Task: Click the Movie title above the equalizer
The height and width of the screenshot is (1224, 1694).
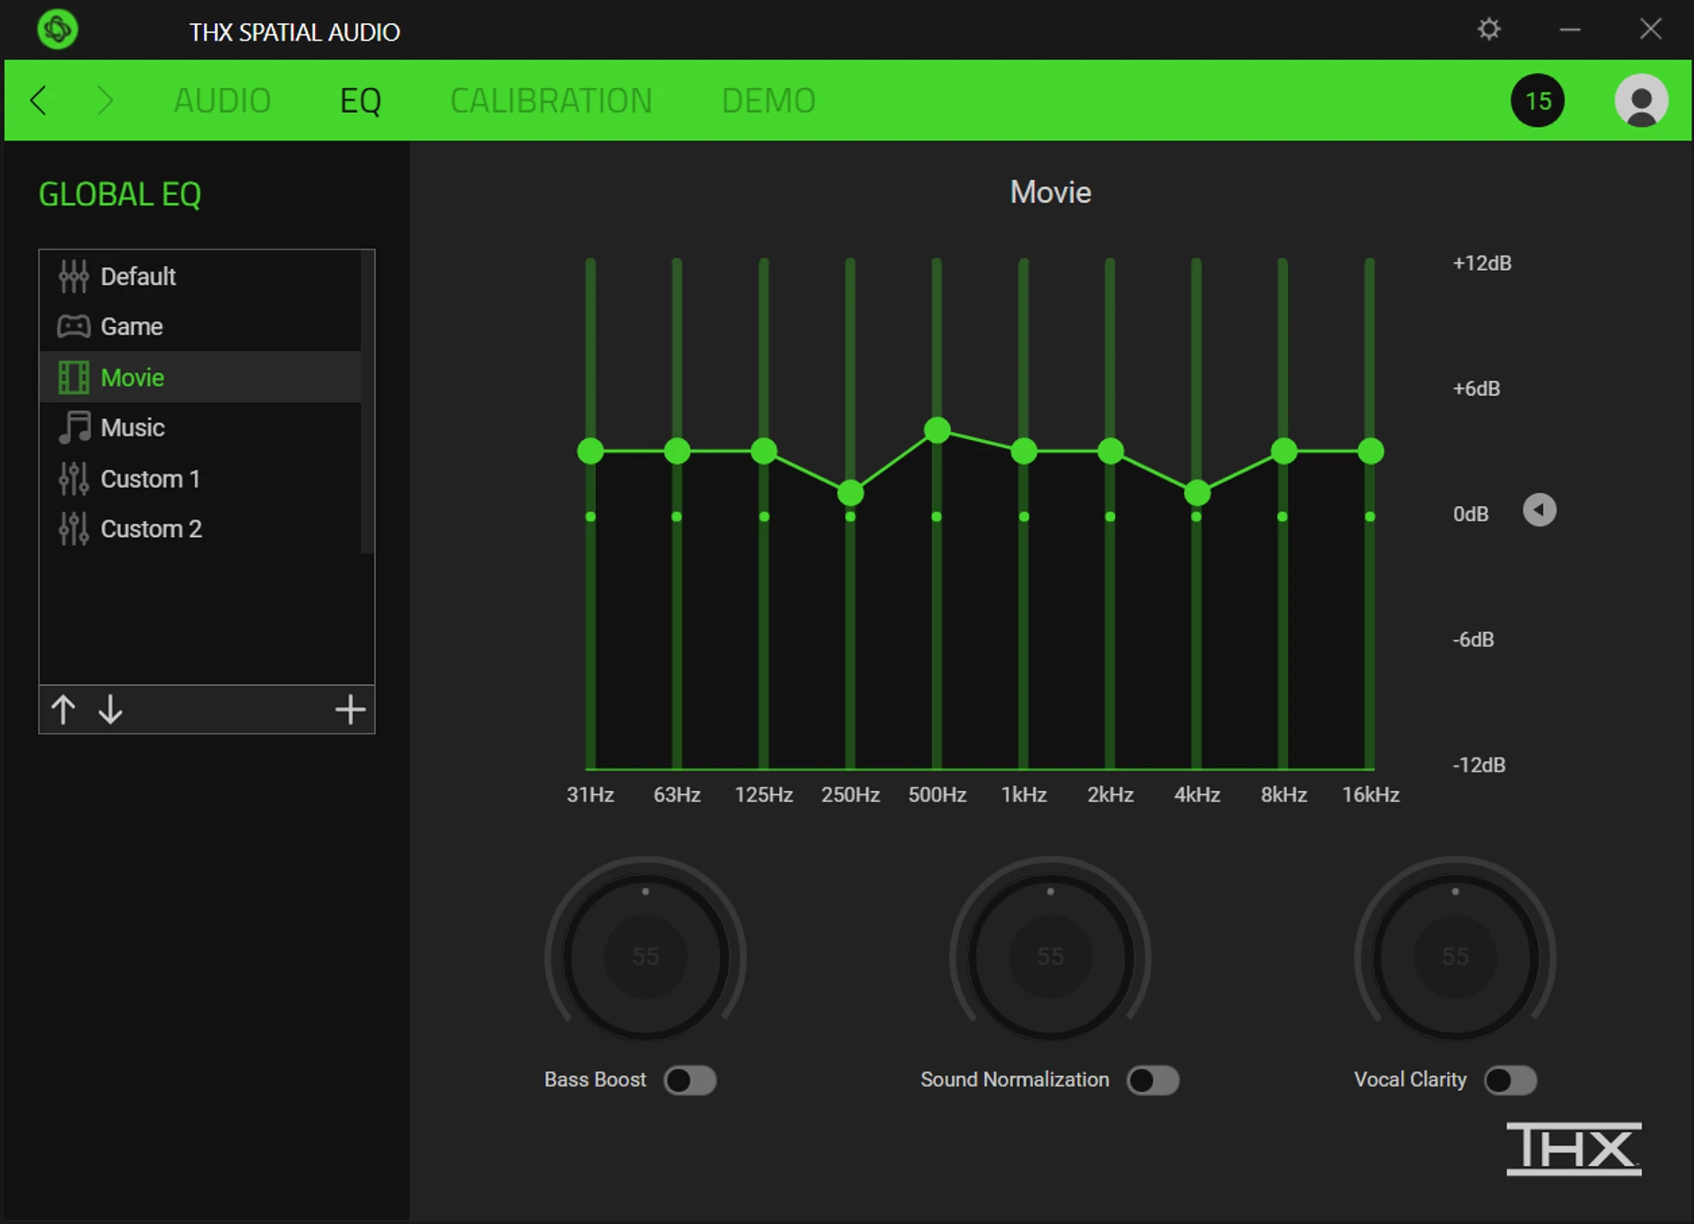Action: (x=1051, y=192)
